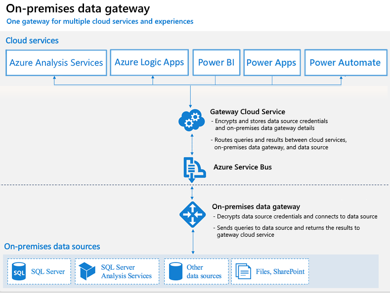Click the Other data sources cylinder icon

(175, 271)
